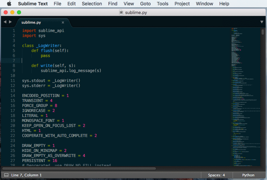Close the sublime.py tab
The width and height of the screenshot is (267, 180).
(x=63, y=22)
